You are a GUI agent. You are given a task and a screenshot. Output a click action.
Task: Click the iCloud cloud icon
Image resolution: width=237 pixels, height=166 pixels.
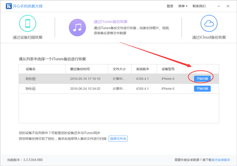pyautogui.click(x=209, y=24)
